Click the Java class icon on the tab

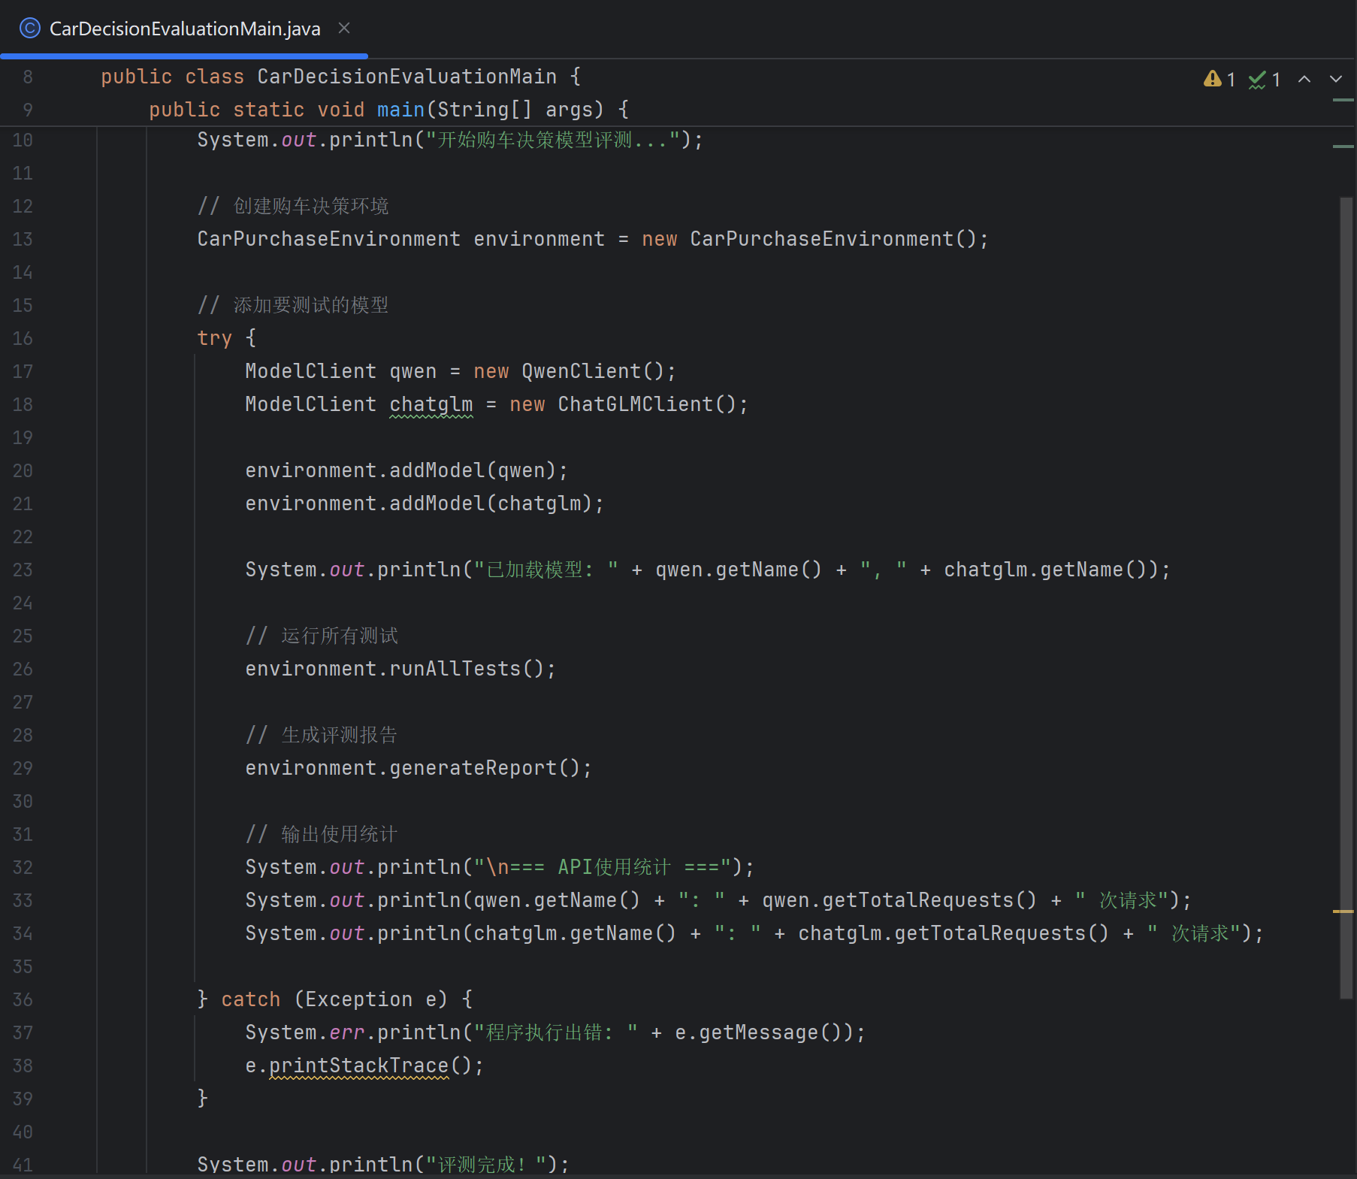pyautogui.click(x=29, y=29)
